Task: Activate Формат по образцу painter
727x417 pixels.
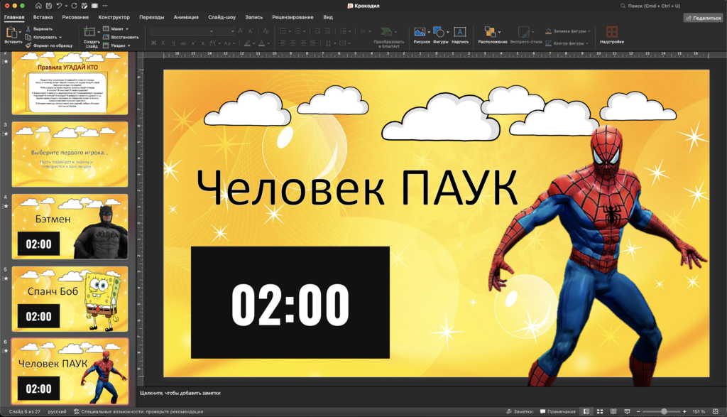Action: coord(49,45)
